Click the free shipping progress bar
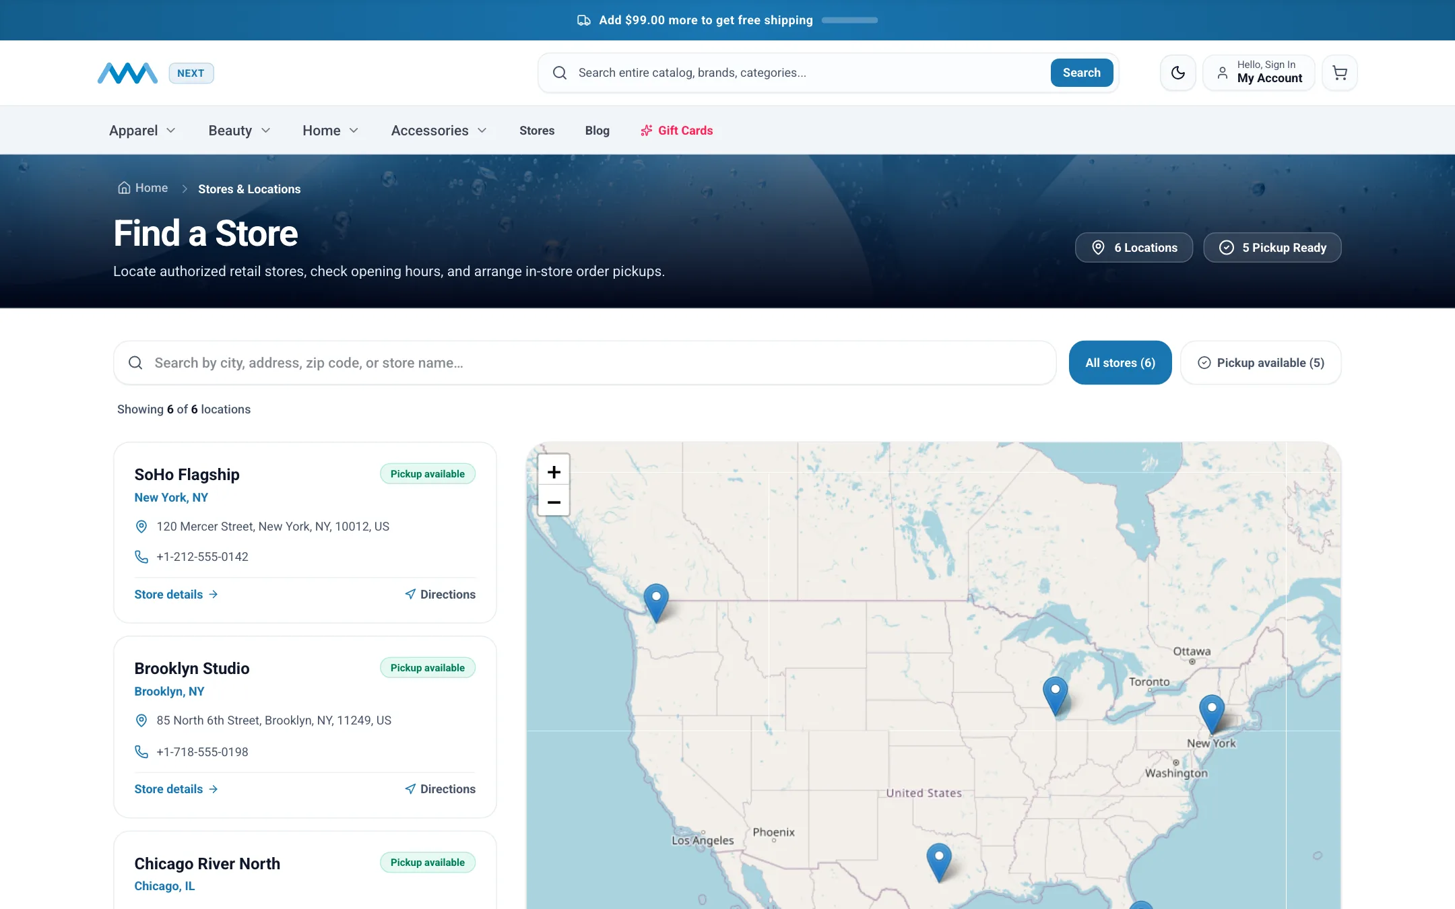Image resolution: width=1455 pixels, height=909 pixels. click(x=849, y=20)
